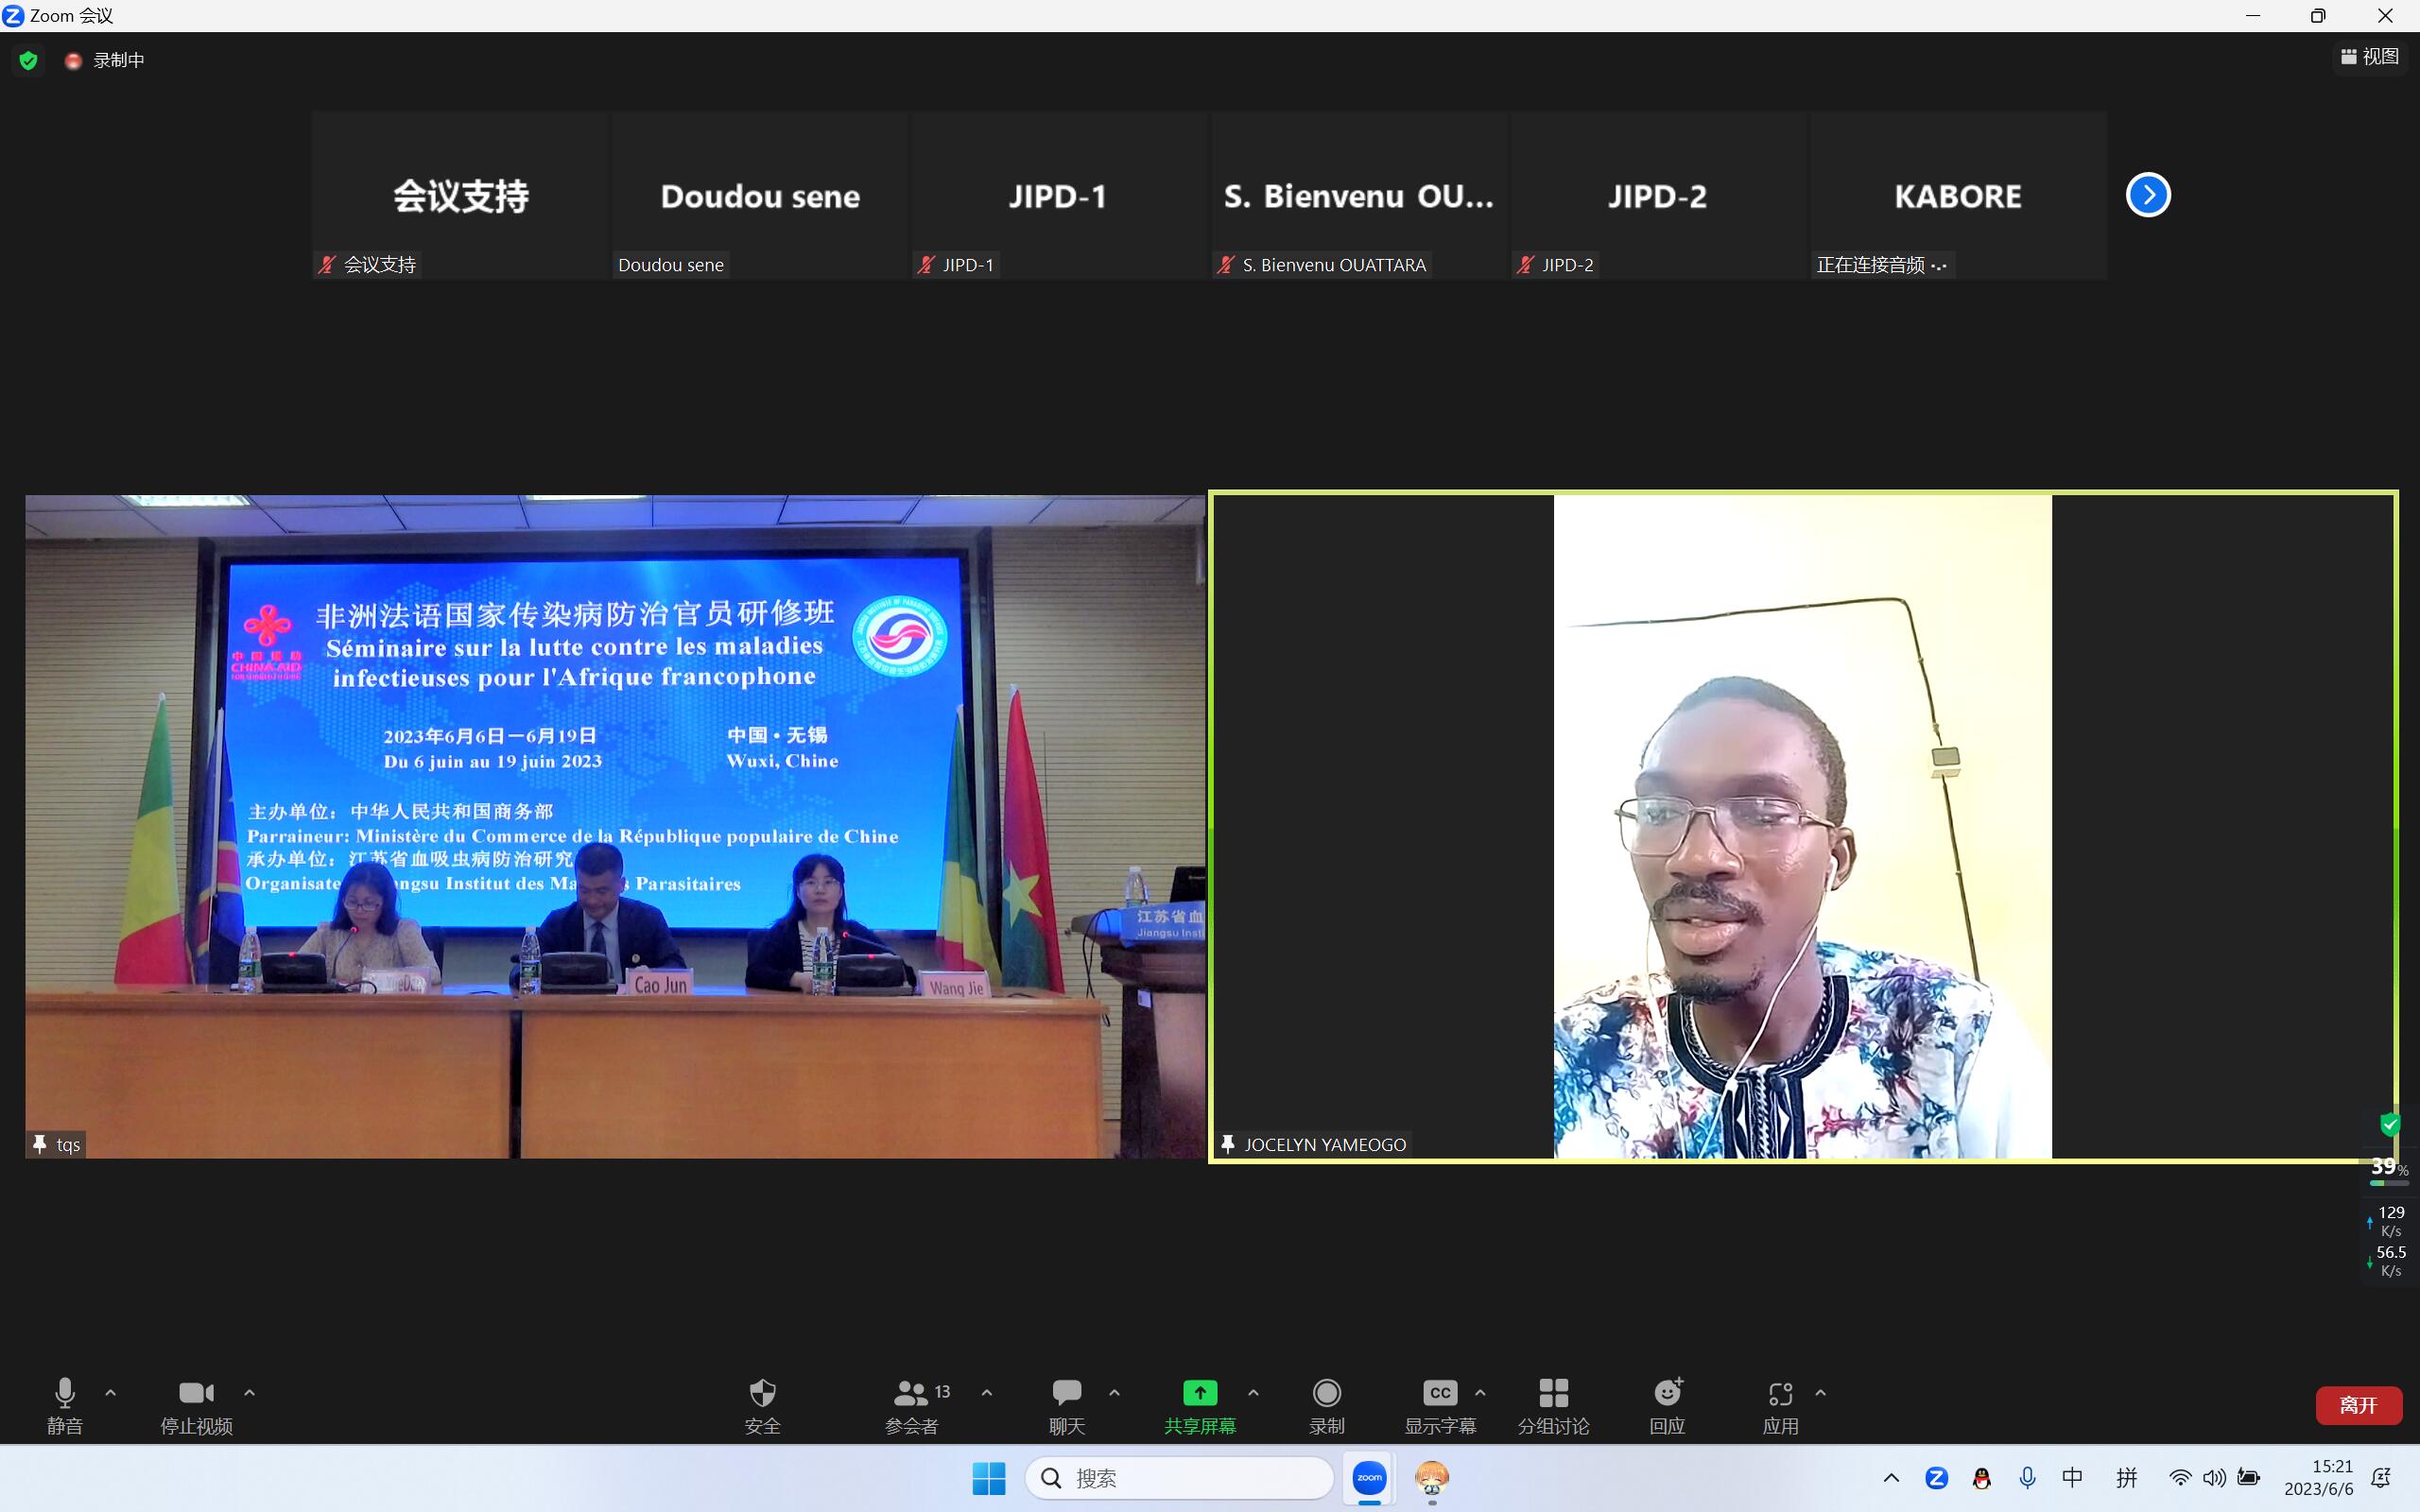
Task: Click the Windows taskbar search box
Action: pyautogui.click(x=1180, y=1478)
